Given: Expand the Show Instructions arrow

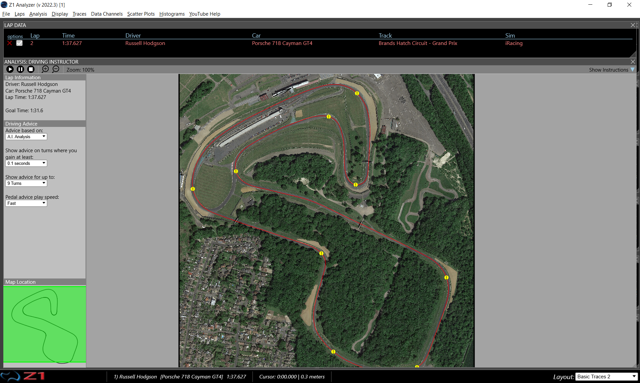Looking at the screenshot, I should [x=632, y=70].
